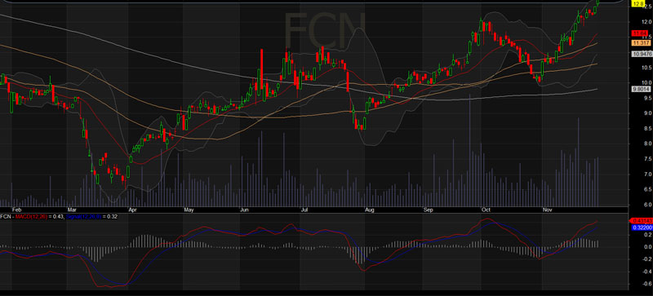The height and width of the screenshot is (296, 653).
Task: Click the Oct label on the time axis
Action: click(x=485, y=210)
